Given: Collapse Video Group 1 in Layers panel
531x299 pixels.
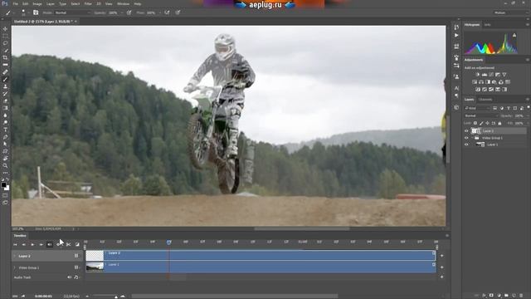Looking at the screenshot, I should [472, 138].
